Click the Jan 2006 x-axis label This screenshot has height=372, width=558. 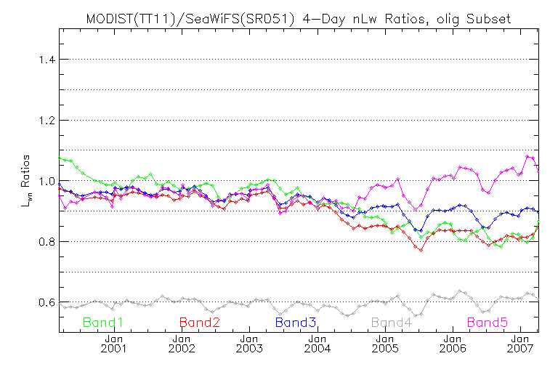(453, 344)
